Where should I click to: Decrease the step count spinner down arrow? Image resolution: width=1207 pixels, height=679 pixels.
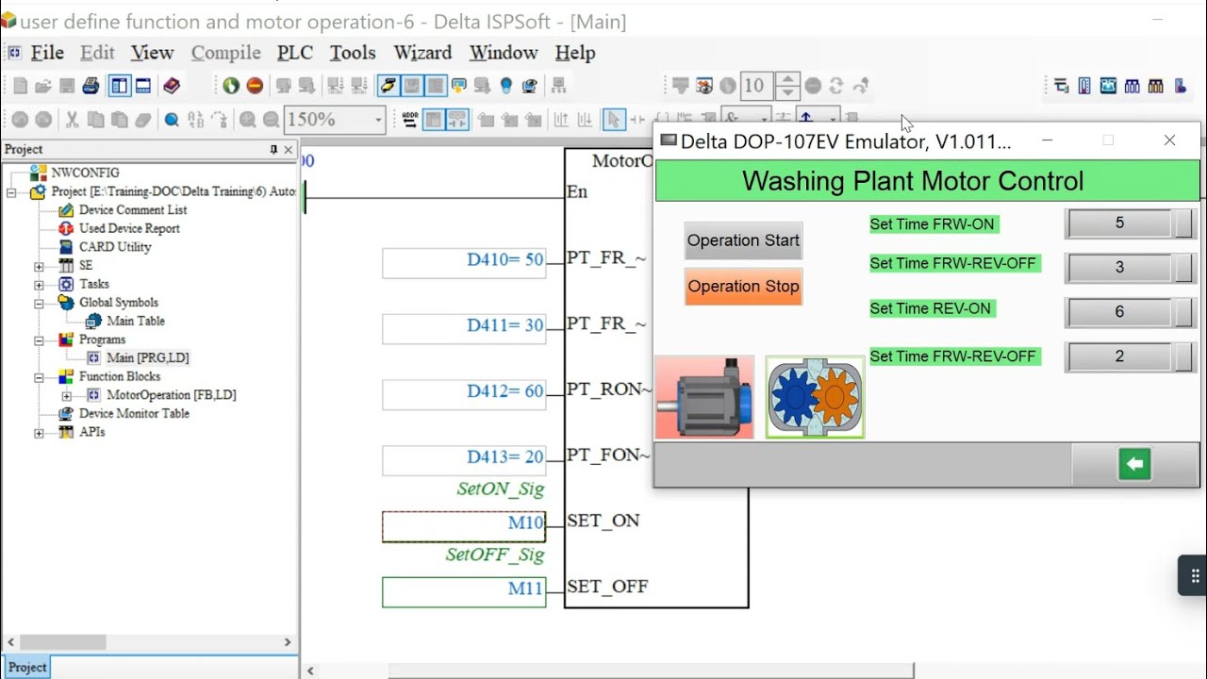788,92
